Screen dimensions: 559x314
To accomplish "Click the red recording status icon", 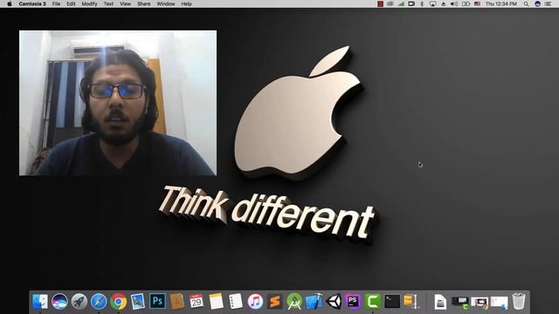I will (x=381, y=3).
